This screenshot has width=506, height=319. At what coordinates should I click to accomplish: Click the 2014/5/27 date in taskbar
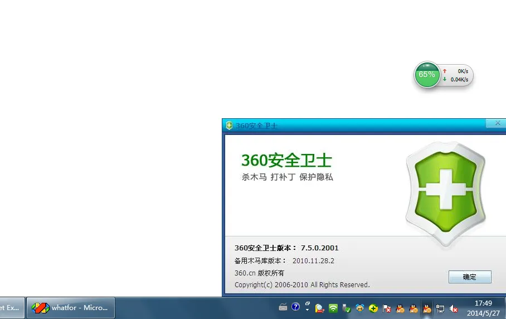point(483,313)
